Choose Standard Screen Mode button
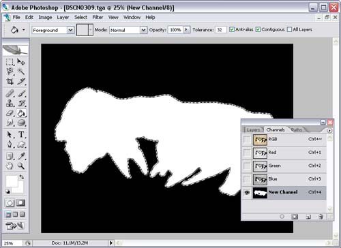 pos(8,214)
